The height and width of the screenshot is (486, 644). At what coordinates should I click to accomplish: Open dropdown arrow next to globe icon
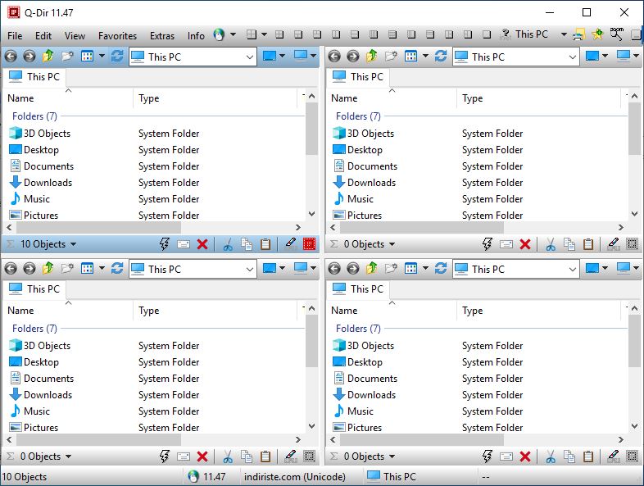coord(233,34)
